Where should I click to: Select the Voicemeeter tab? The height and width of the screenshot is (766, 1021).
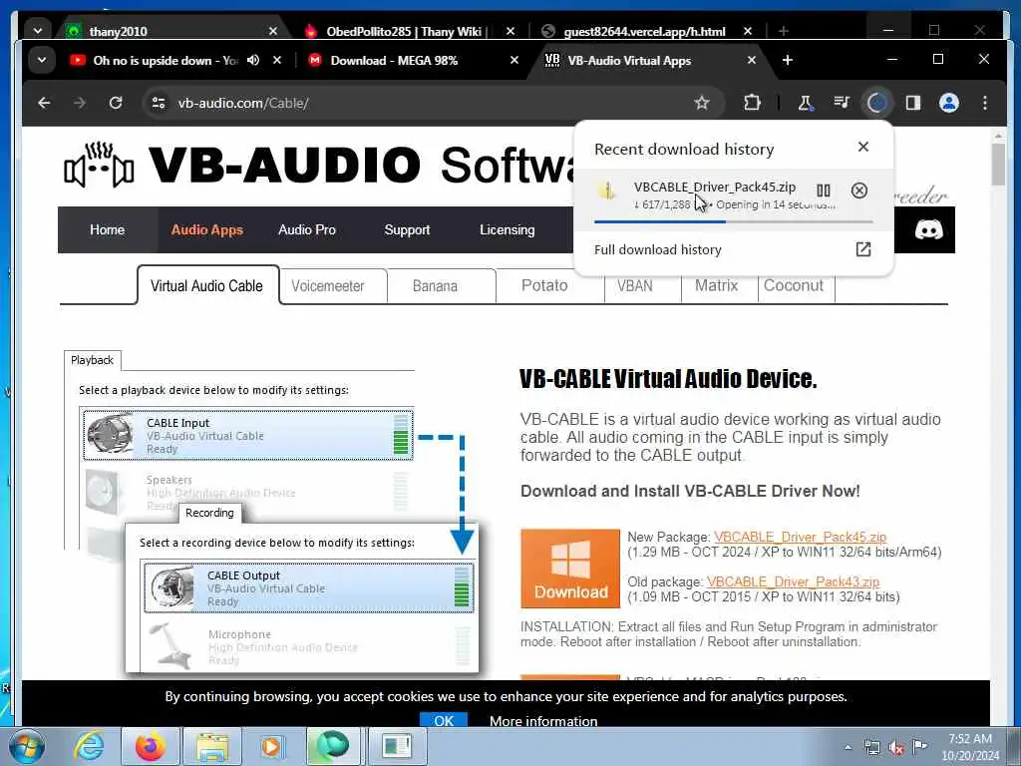coord(327,286)
